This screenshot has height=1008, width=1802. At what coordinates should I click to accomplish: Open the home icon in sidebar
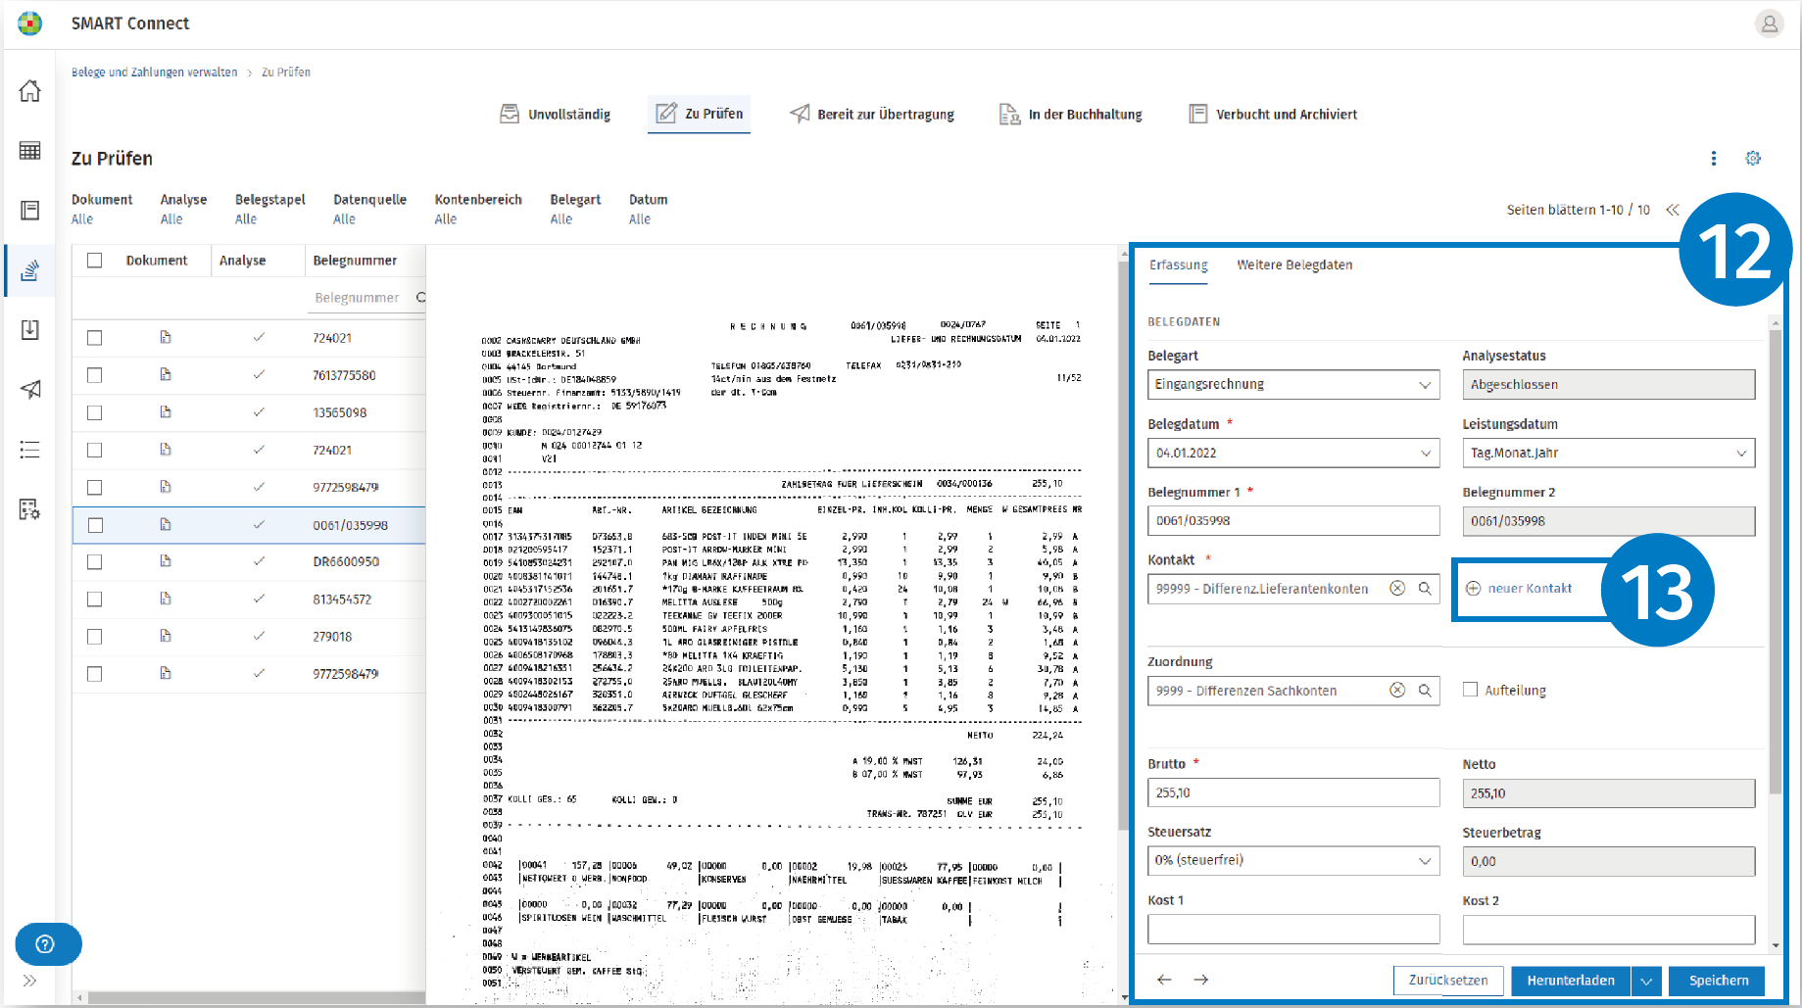pyautogui.click(x=30, y=90)
